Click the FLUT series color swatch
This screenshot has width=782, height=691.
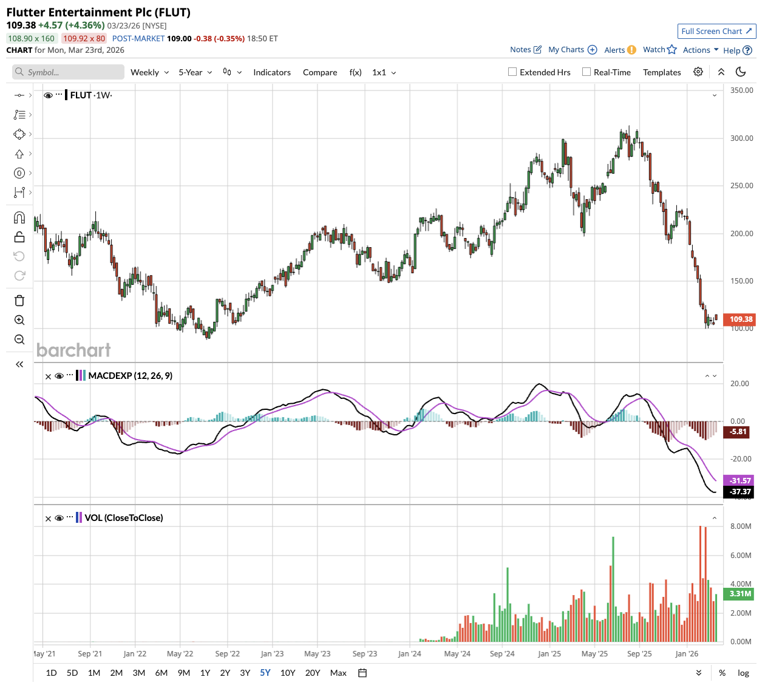66,95
